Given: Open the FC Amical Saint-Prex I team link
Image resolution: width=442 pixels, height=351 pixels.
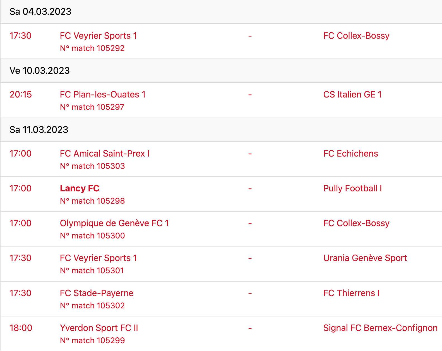Looking at the screenshot, I should coord(104,153).
